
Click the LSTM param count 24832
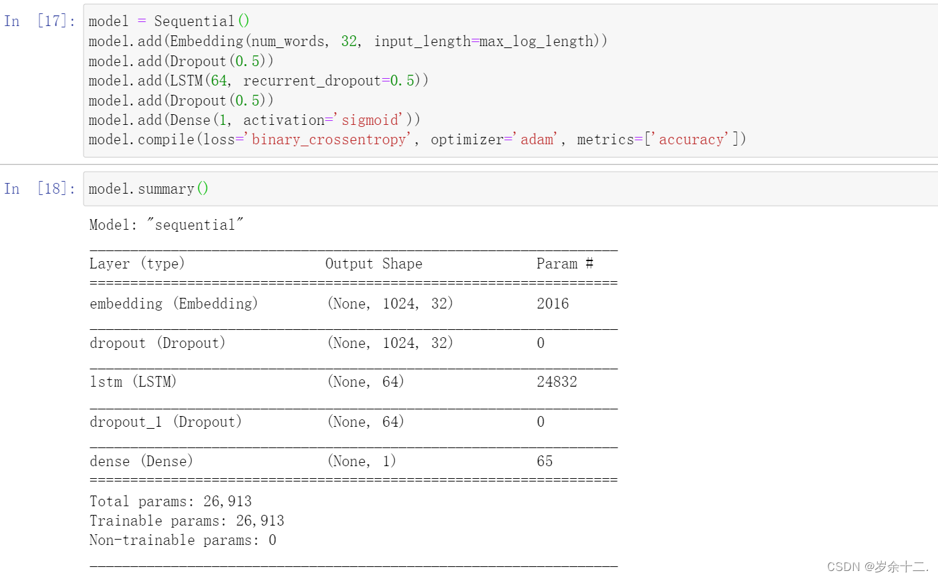click(x=557, y=382)
